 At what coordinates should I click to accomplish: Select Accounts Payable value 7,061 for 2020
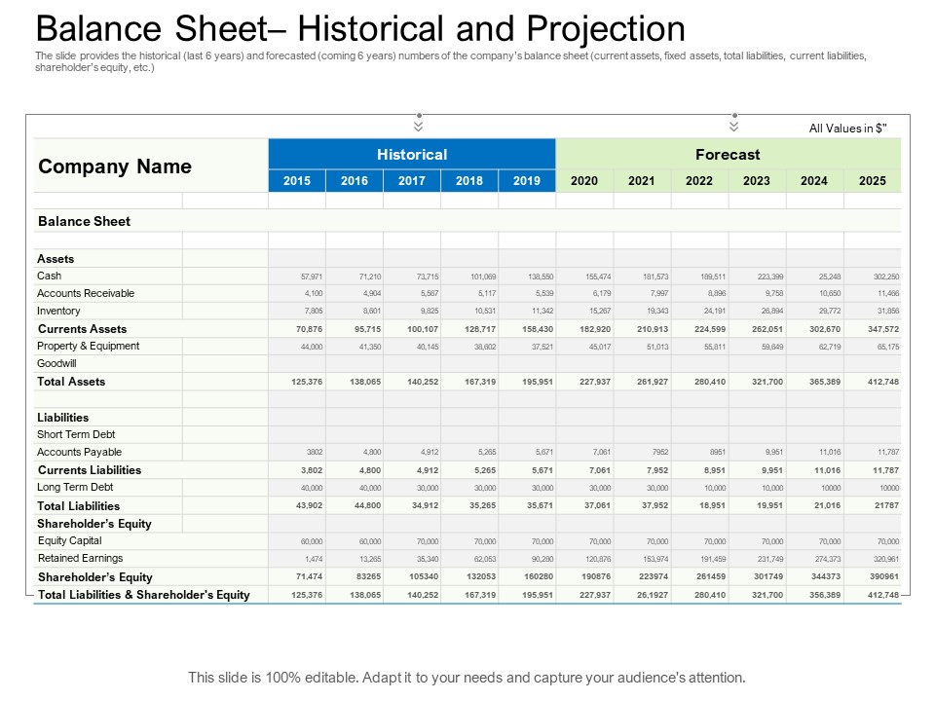[602, 452]
